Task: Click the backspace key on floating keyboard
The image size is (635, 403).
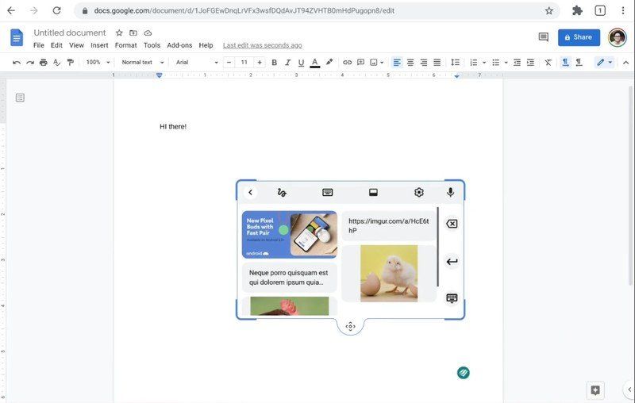Action: 452,224
